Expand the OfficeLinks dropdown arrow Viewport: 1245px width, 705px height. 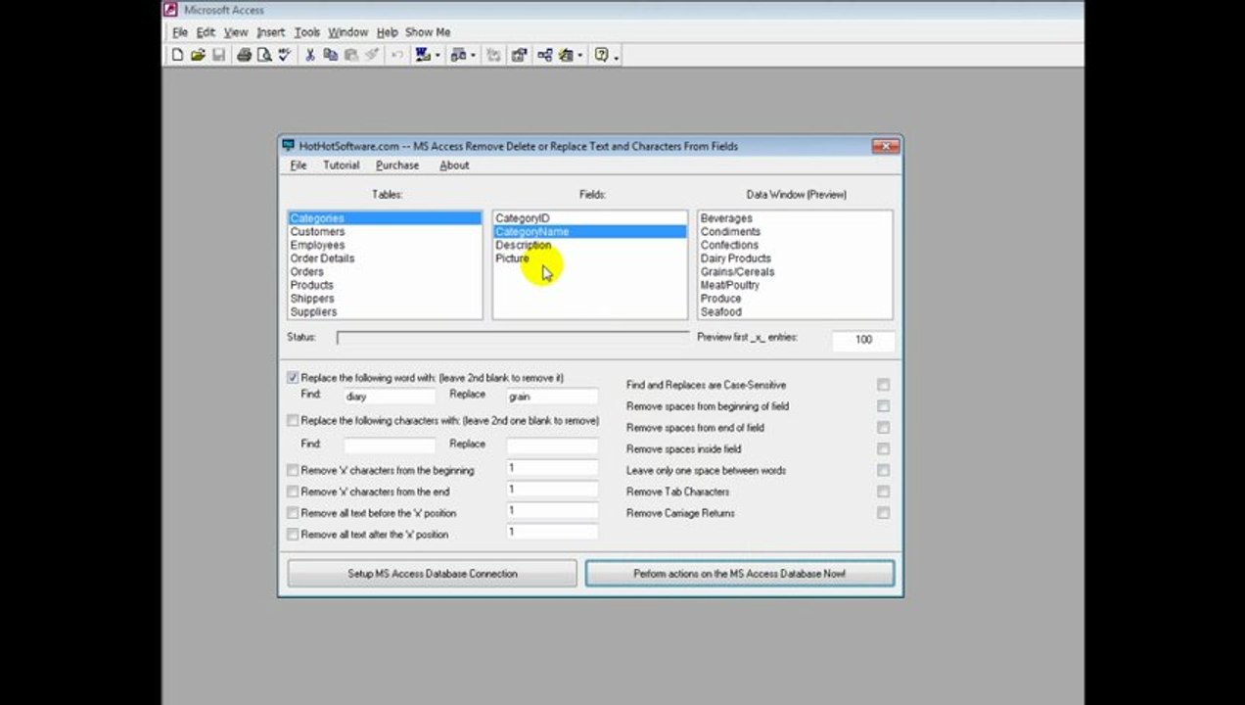point(438,56)
